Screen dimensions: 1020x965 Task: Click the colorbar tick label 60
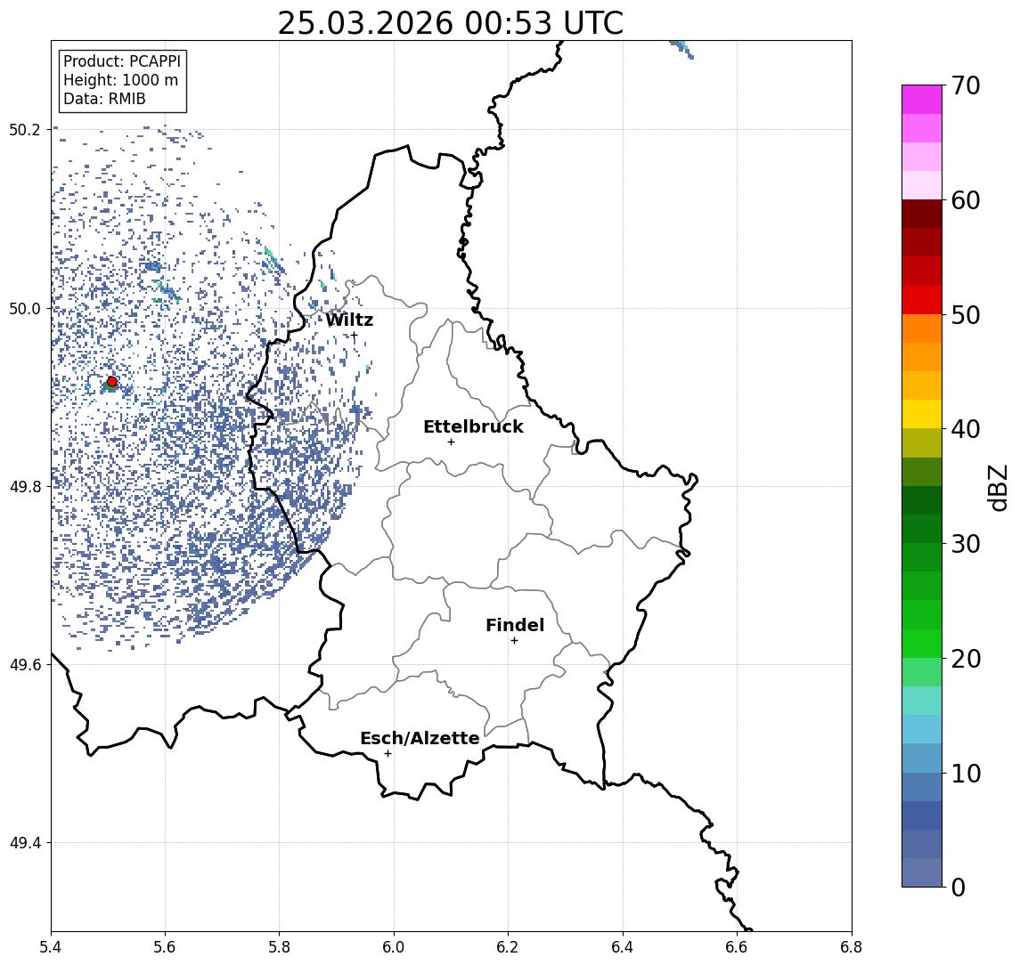pos(966,200)
